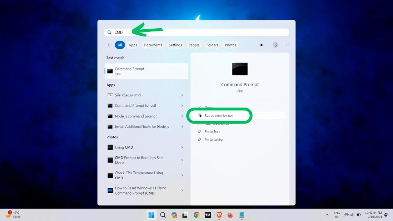
Task: Show more filters with the play arrow
Action: [262, 45]
